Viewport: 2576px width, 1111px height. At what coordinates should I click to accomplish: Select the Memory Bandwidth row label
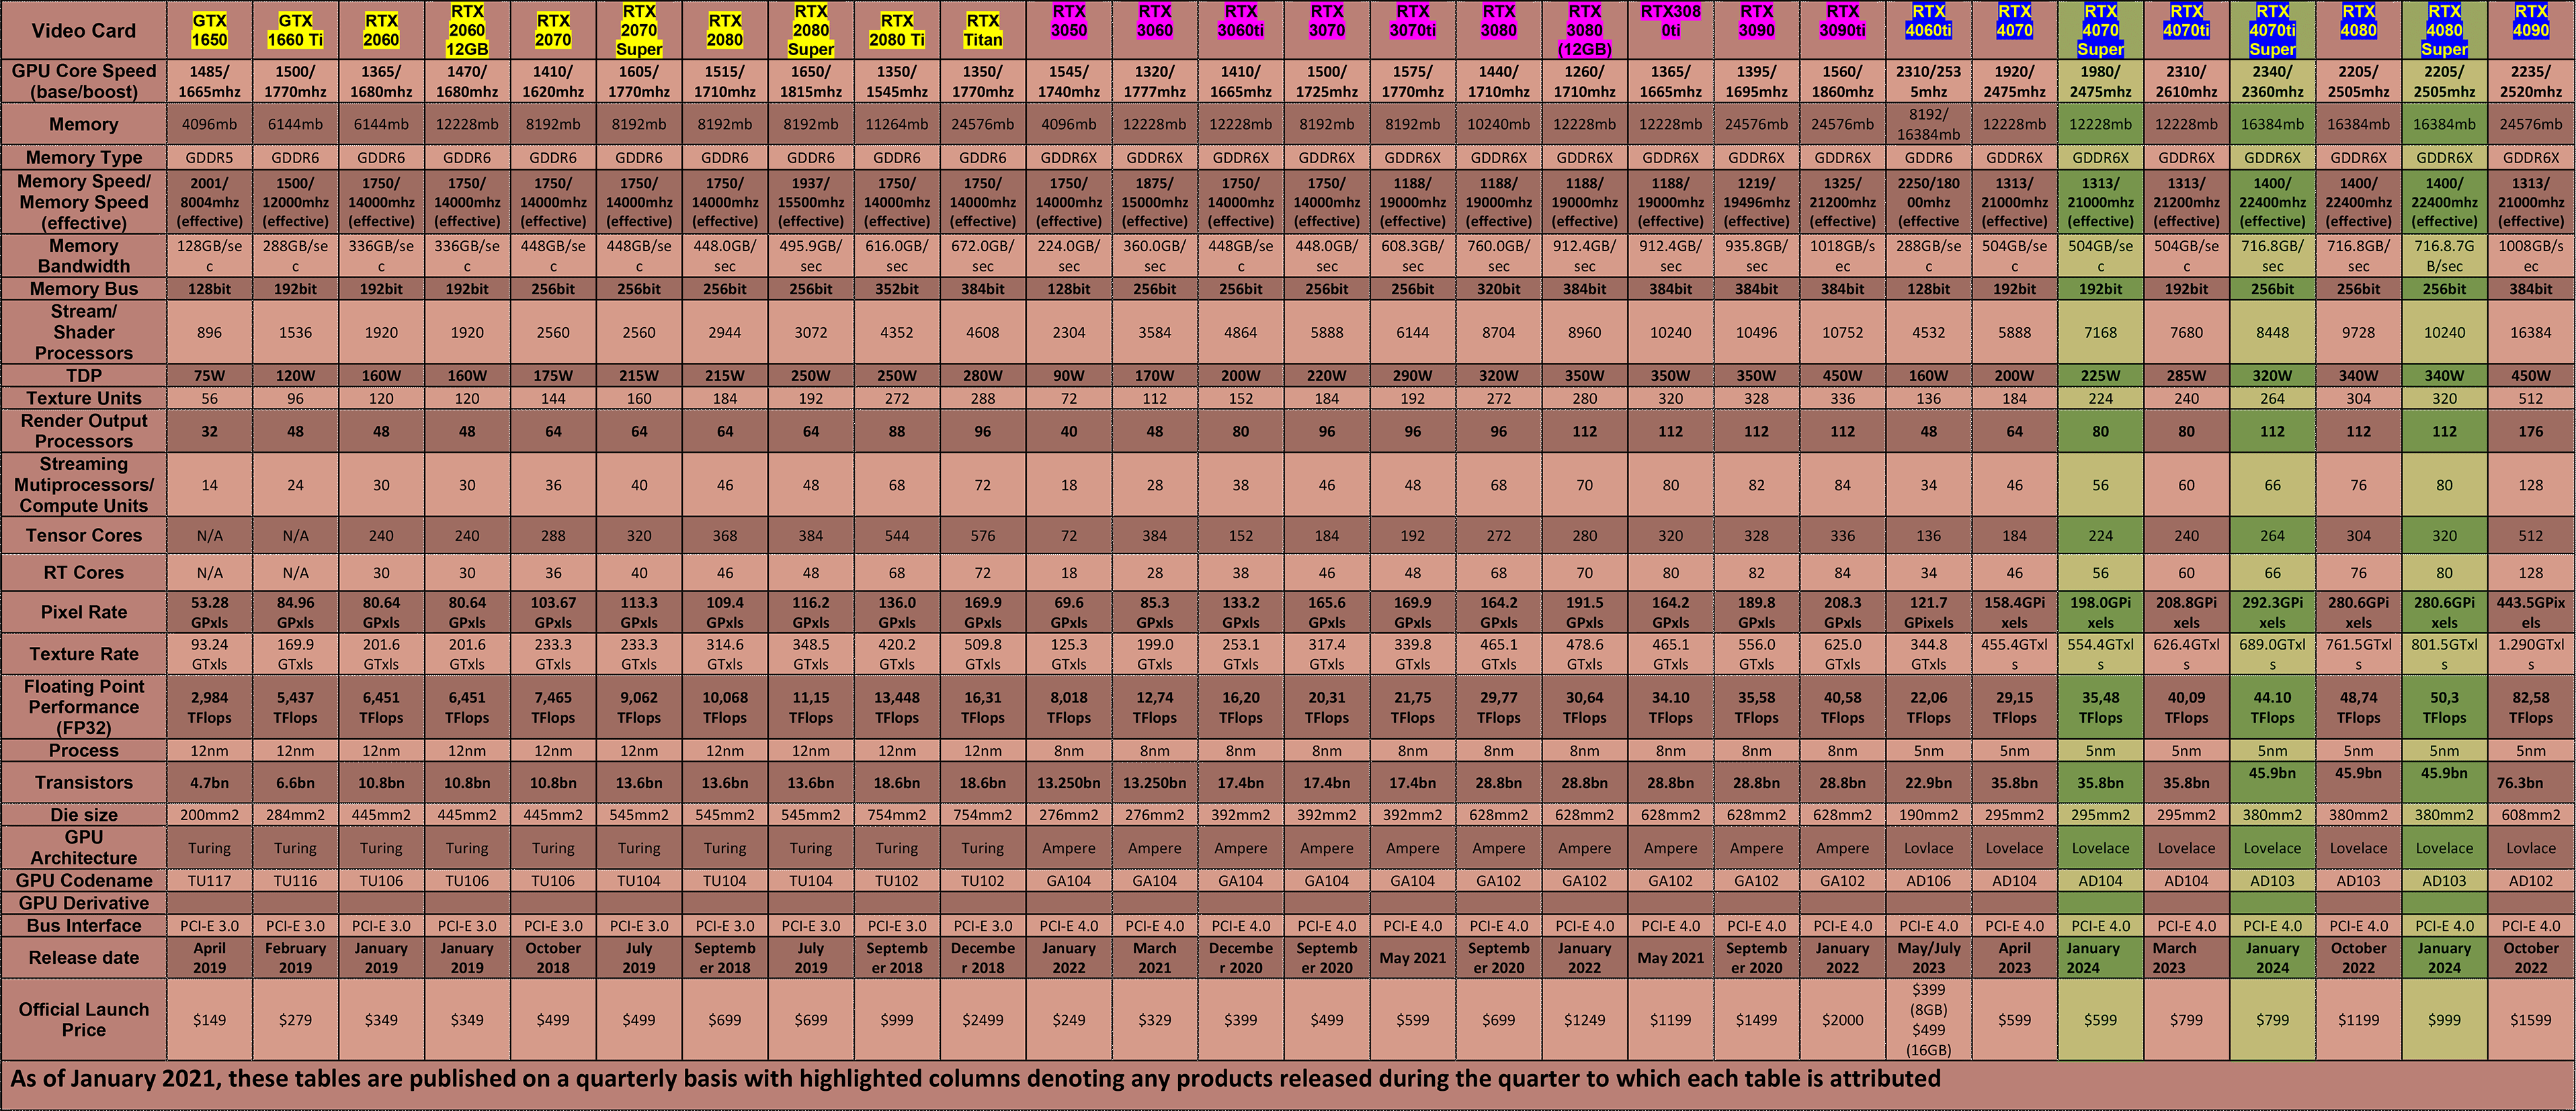(84, 256)
